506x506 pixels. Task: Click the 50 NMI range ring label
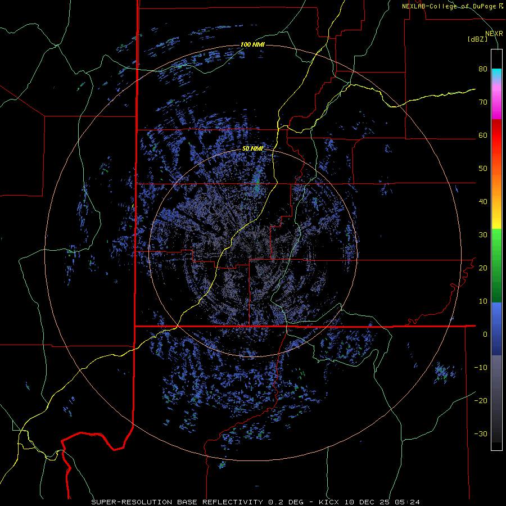pyautogui.click(x=252, y=148)
